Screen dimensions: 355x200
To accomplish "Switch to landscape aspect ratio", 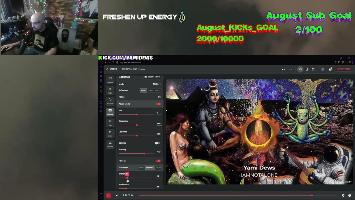I will click(x=300, y=69).
